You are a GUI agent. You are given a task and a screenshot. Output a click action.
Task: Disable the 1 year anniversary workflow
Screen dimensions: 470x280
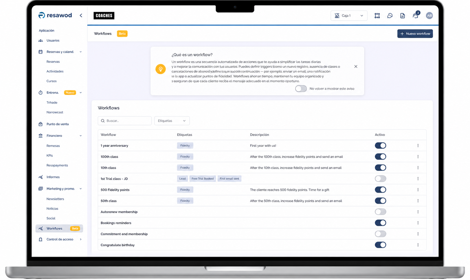tap(380, 145)
